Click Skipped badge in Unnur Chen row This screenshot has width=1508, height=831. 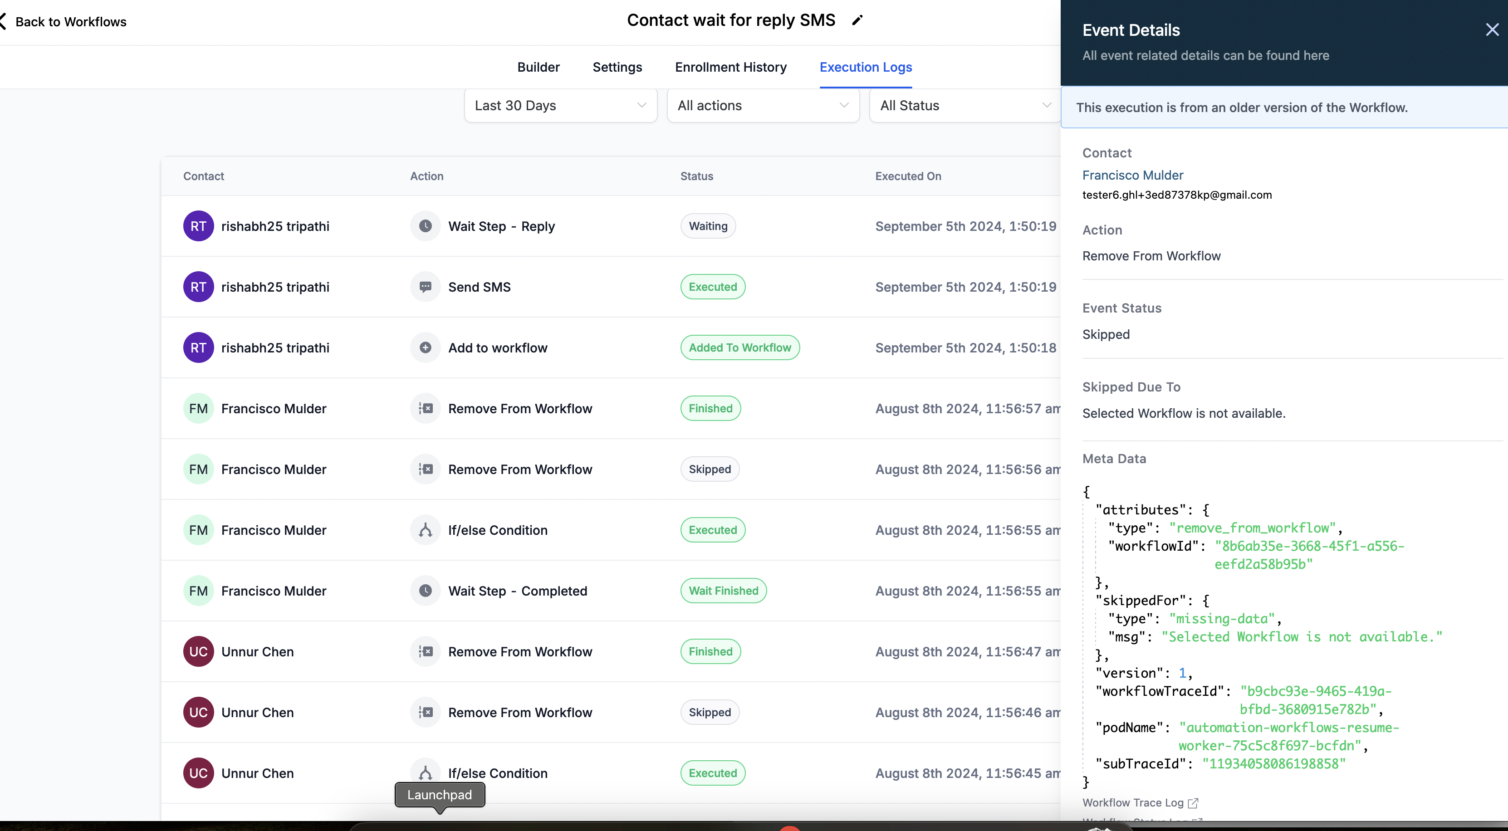(x=710, y=712)
